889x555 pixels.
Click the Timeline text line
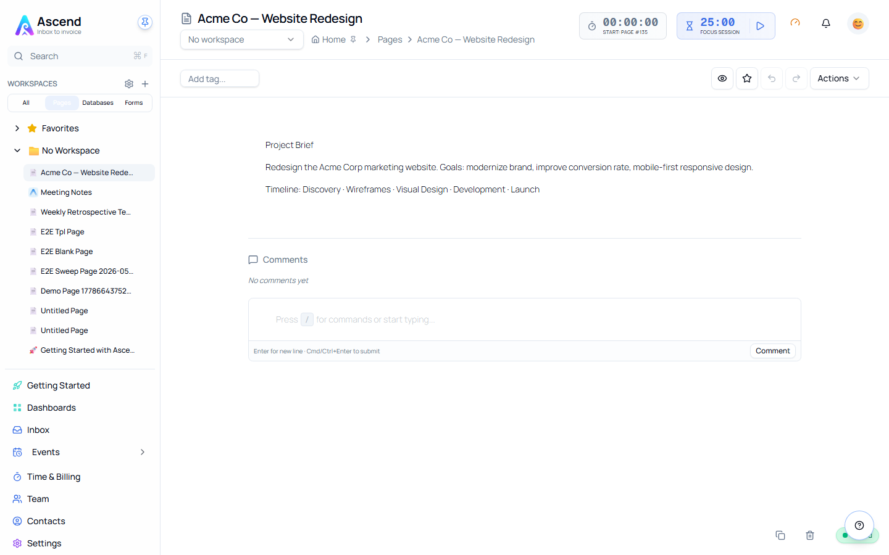pyautogui.click(x=403, y=189)
